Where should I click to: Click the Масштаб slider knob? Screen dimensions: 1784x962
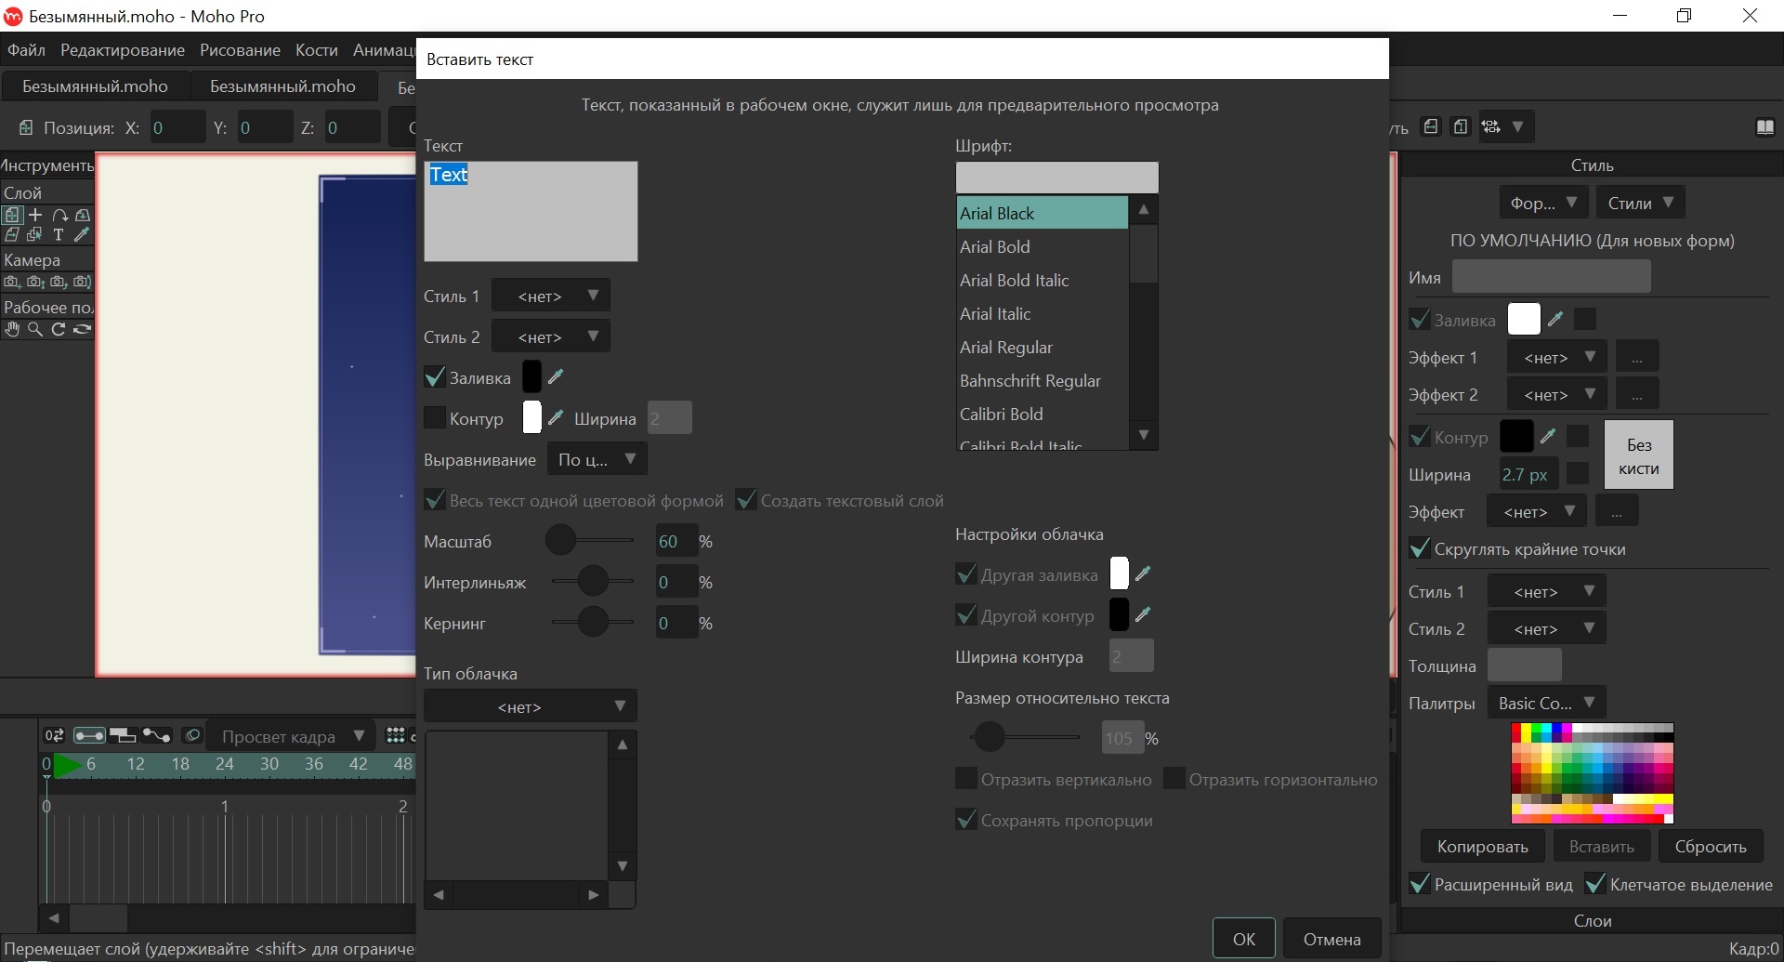pyautogui.click(x=560, y=540)
